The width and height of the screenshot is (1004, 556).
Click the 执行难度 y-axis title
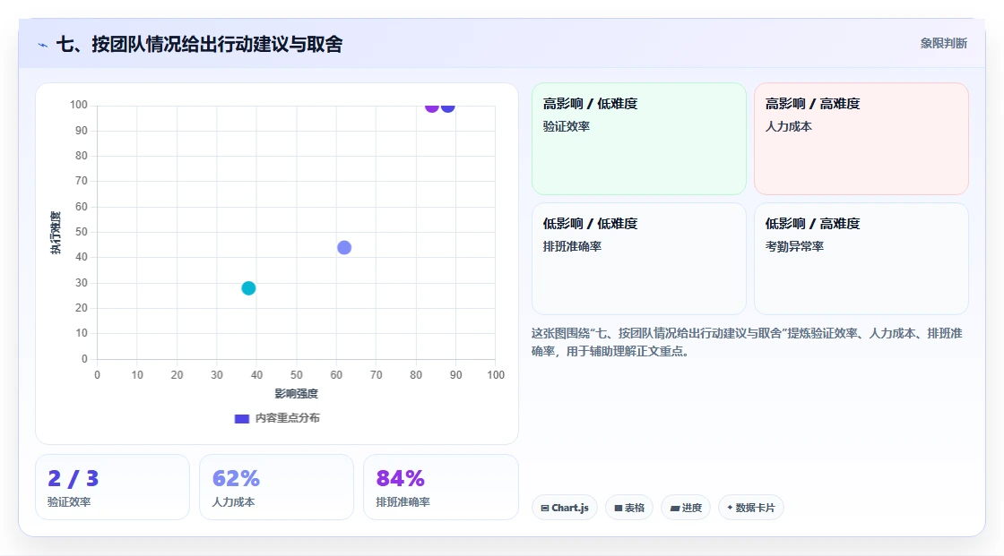click(56, 232)
